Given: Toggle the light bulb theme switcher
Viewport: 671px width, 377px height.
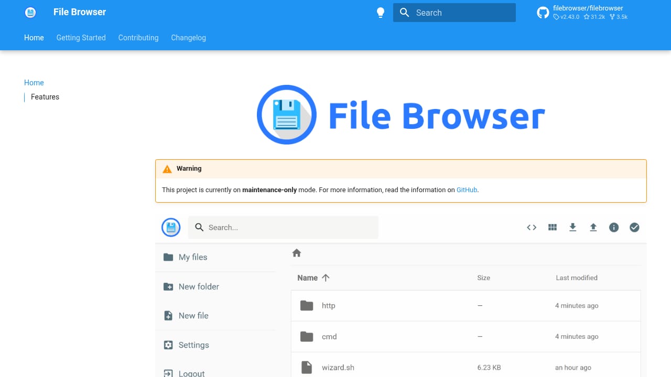Looking at the screenshot, I should (381, 13).
